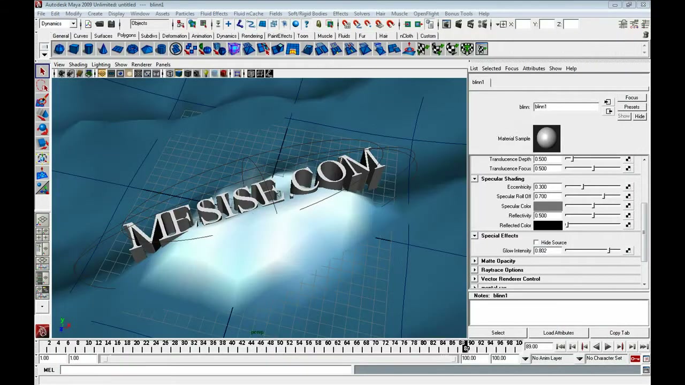Select the Paint Selection tool in the toolbox

(x=42, y=101)
